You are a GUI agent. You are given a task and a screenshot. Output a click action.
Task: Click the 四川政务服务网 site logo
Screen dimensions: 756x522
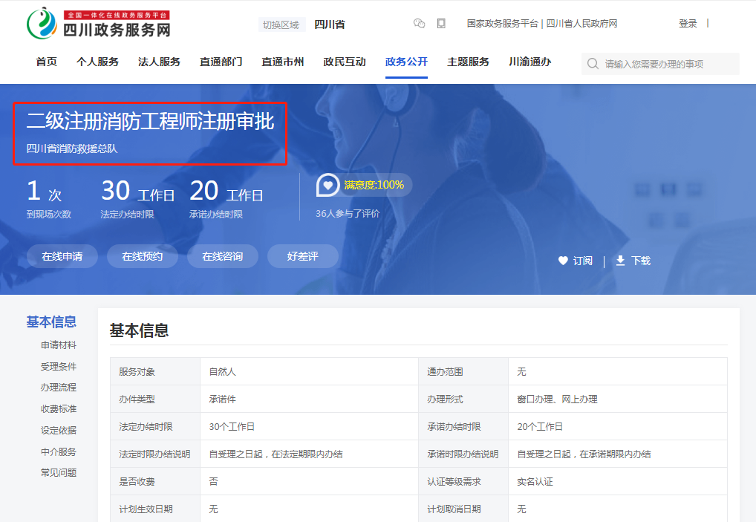[x=99, y=24]
